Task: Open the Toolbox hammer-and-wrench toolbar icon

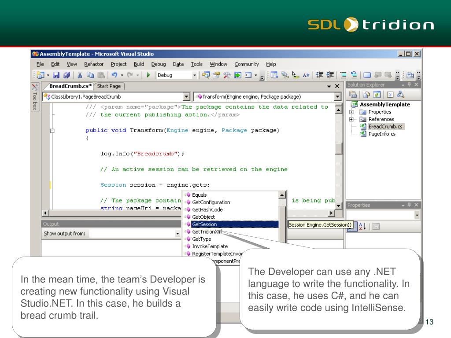Action: (x=227, y=75)
